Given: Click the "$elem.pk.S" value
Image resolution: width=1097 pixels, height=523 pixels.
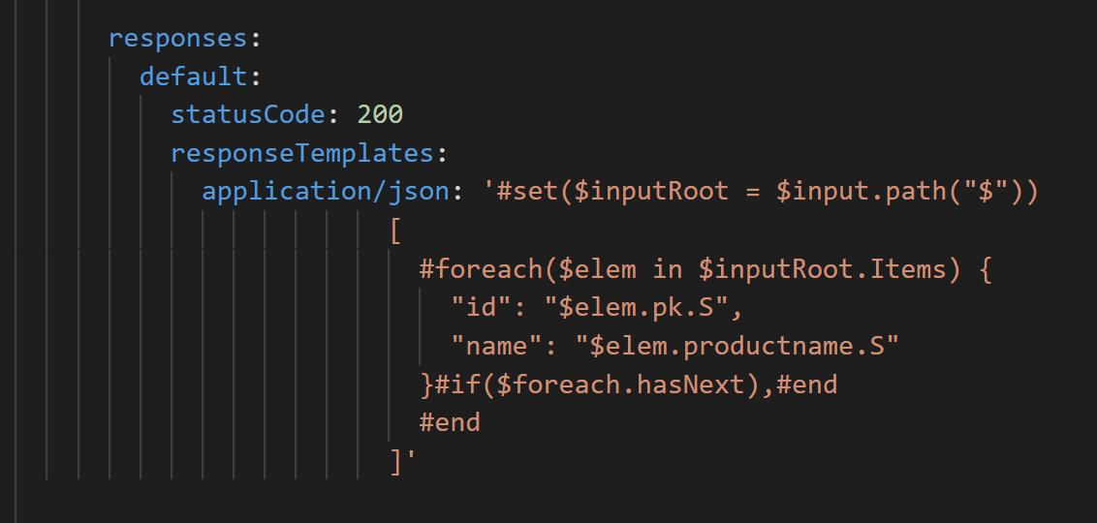Looking at the screenshot, I should tap(636, 307).
